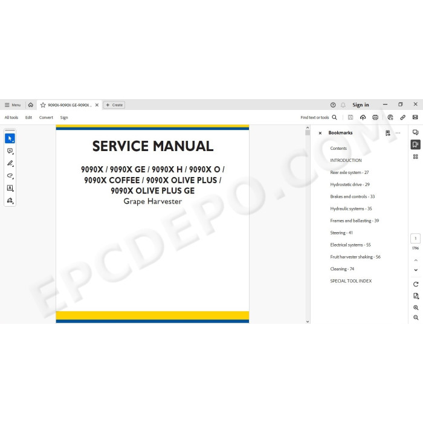The height and width of the screenshot is (423, 423).
Task: Choose the Draw freehand loop tool
Action: [x=10, y=176]
